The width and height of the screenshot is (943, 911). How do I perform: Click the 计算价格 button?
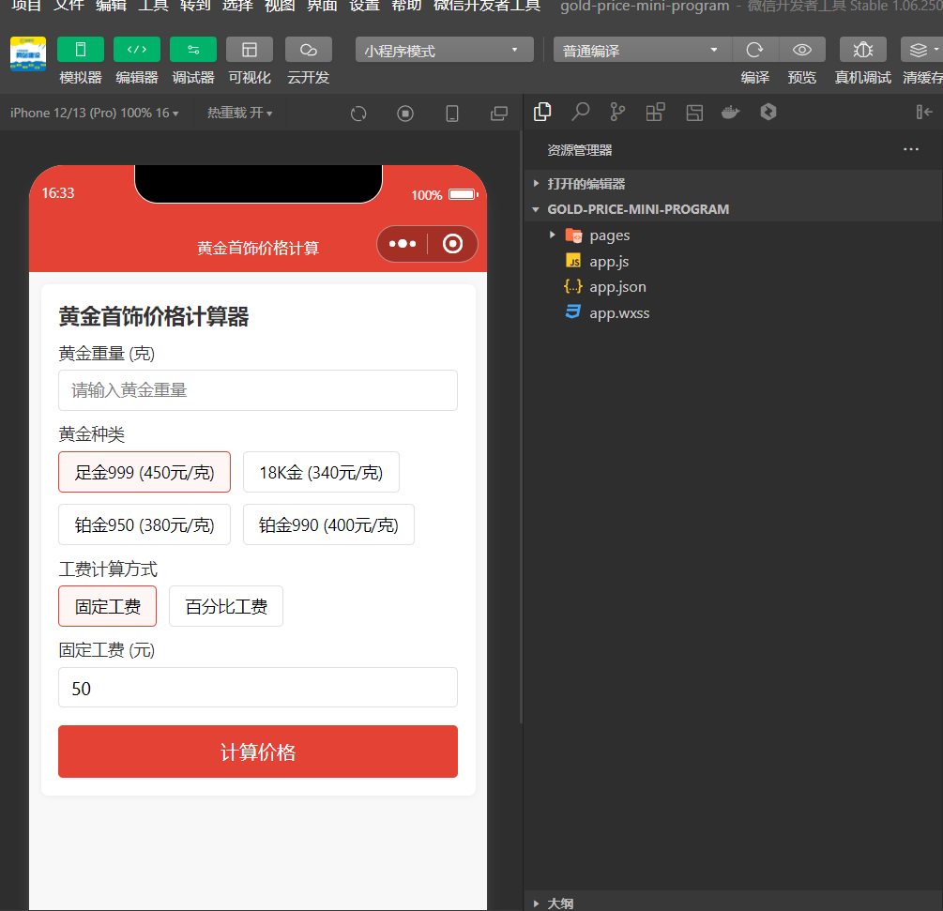(257, 752)
